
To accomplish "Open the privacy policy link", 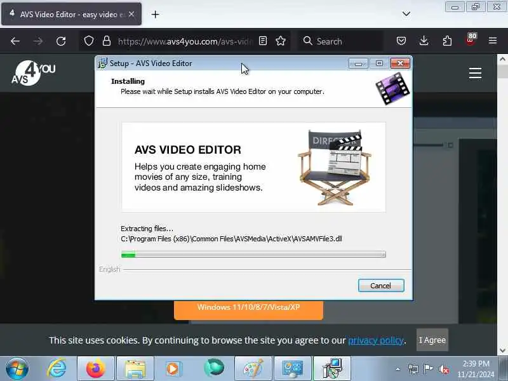I will pos(376,340).
